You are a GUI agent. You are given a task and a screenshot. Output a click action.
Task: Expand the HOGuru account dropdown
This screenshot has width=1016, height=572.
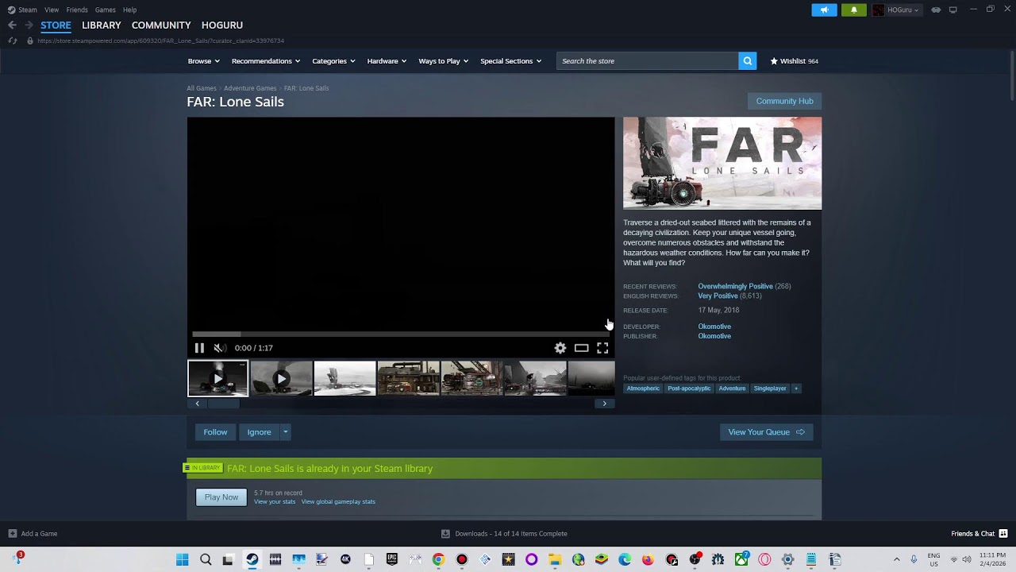[896, 10]
